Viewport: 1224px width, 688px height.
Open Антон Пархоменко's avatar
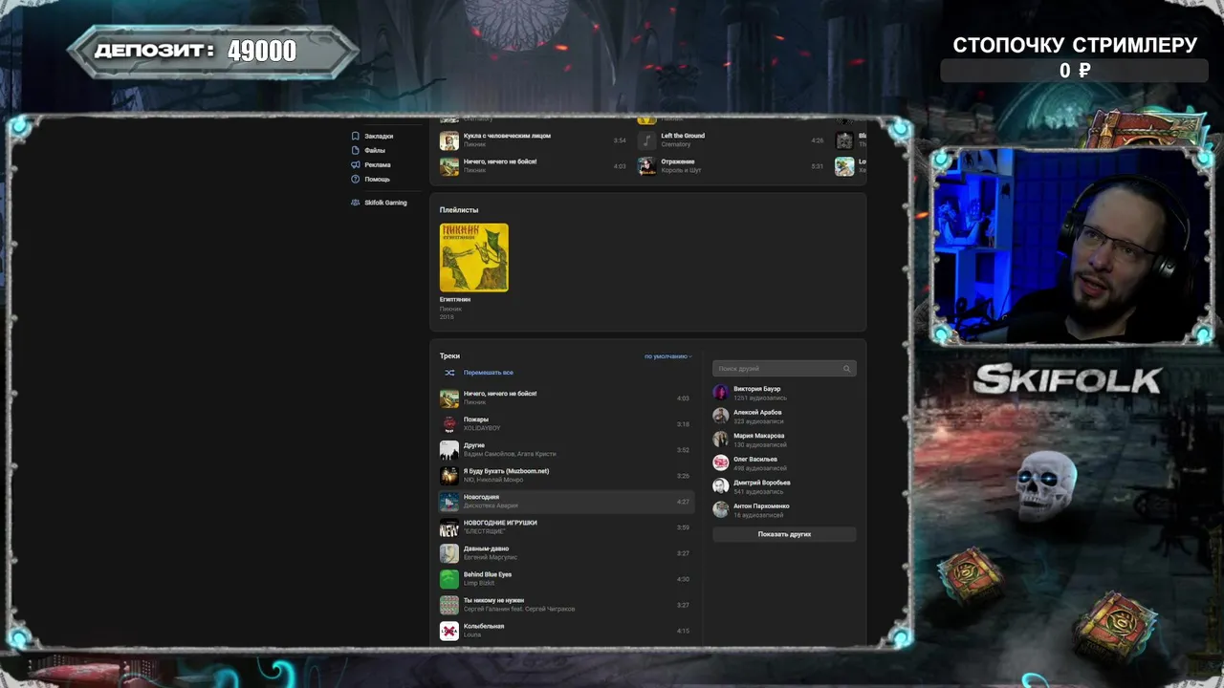[721, 509]
